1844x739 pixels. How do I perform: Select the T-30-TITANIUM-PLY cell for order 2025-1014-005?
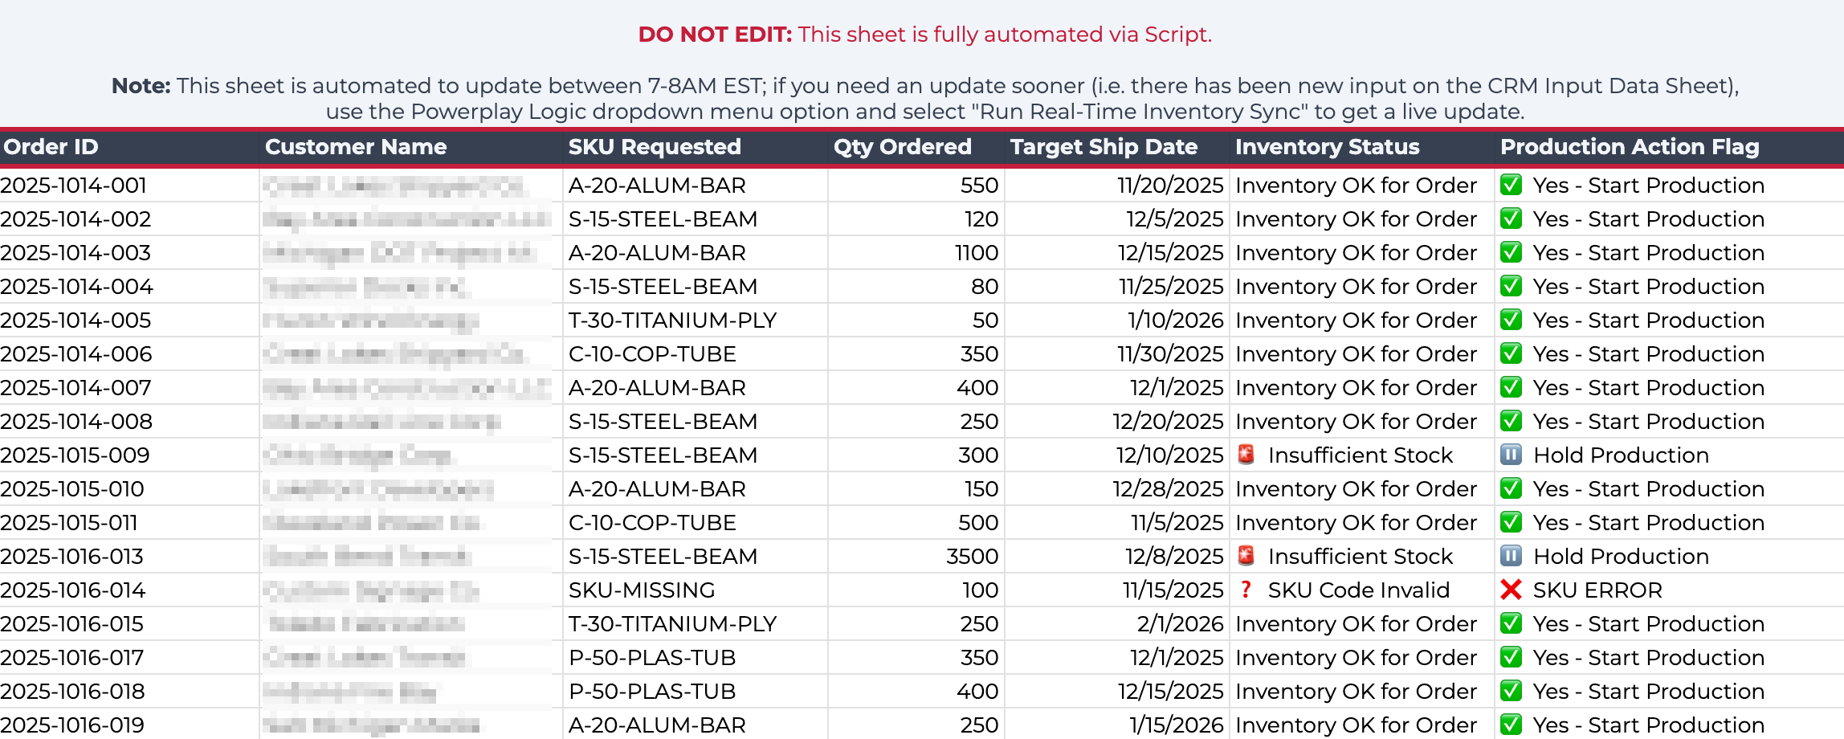[x=672, y=321]
